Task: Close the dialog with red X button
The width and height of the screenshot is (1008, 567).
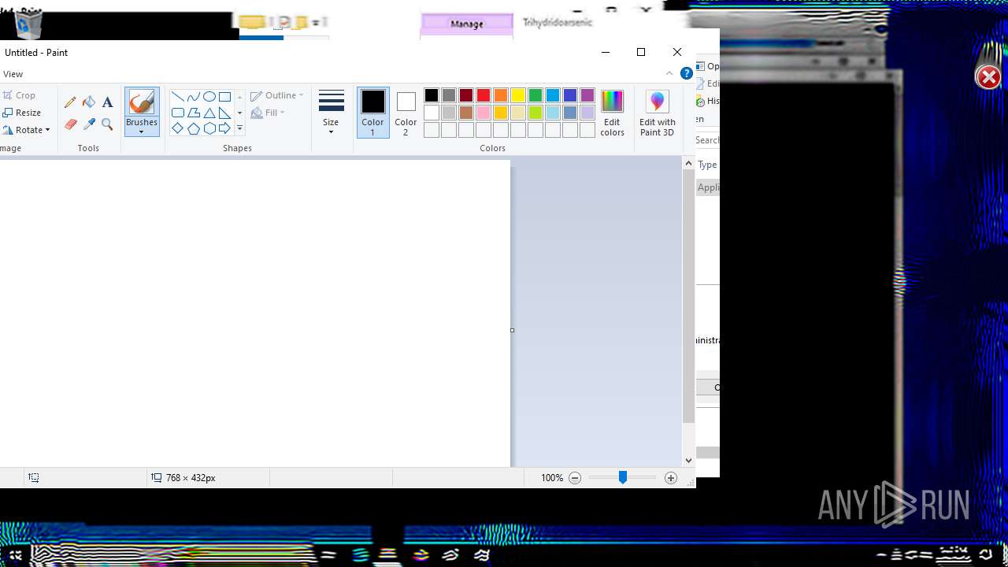Action: (x=988, y=77)
